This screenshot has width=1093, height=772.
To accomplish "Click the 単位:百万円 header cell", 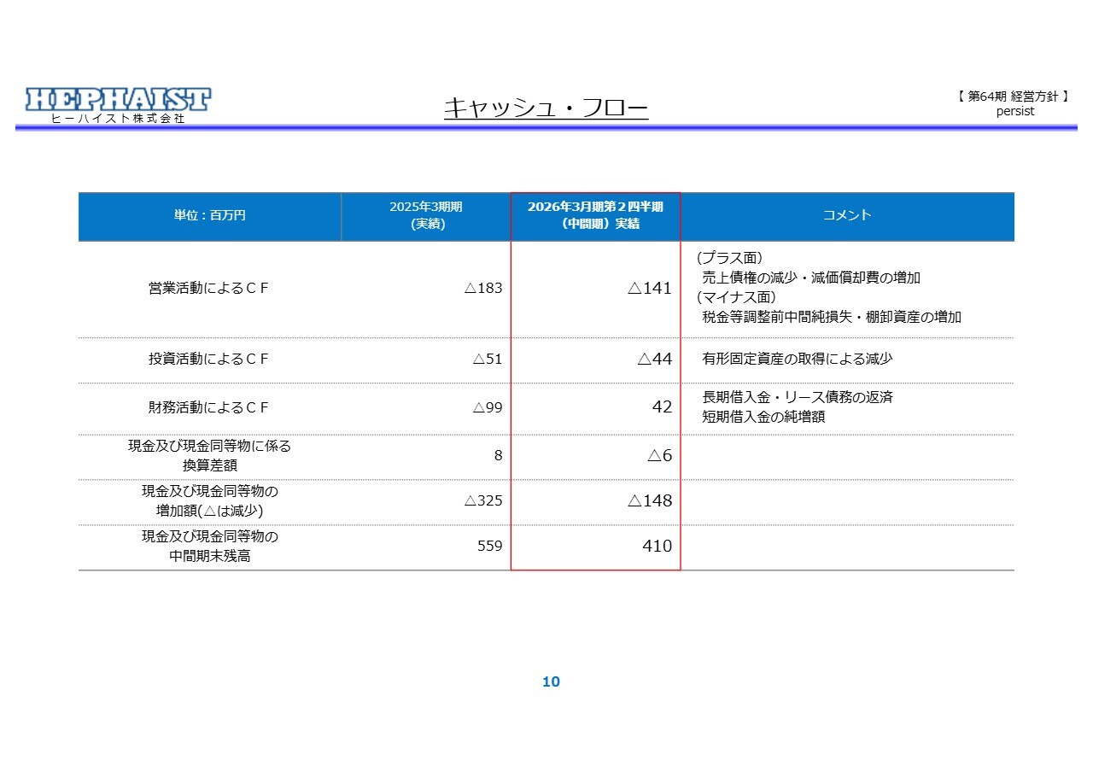I will [x=209, y=216].
